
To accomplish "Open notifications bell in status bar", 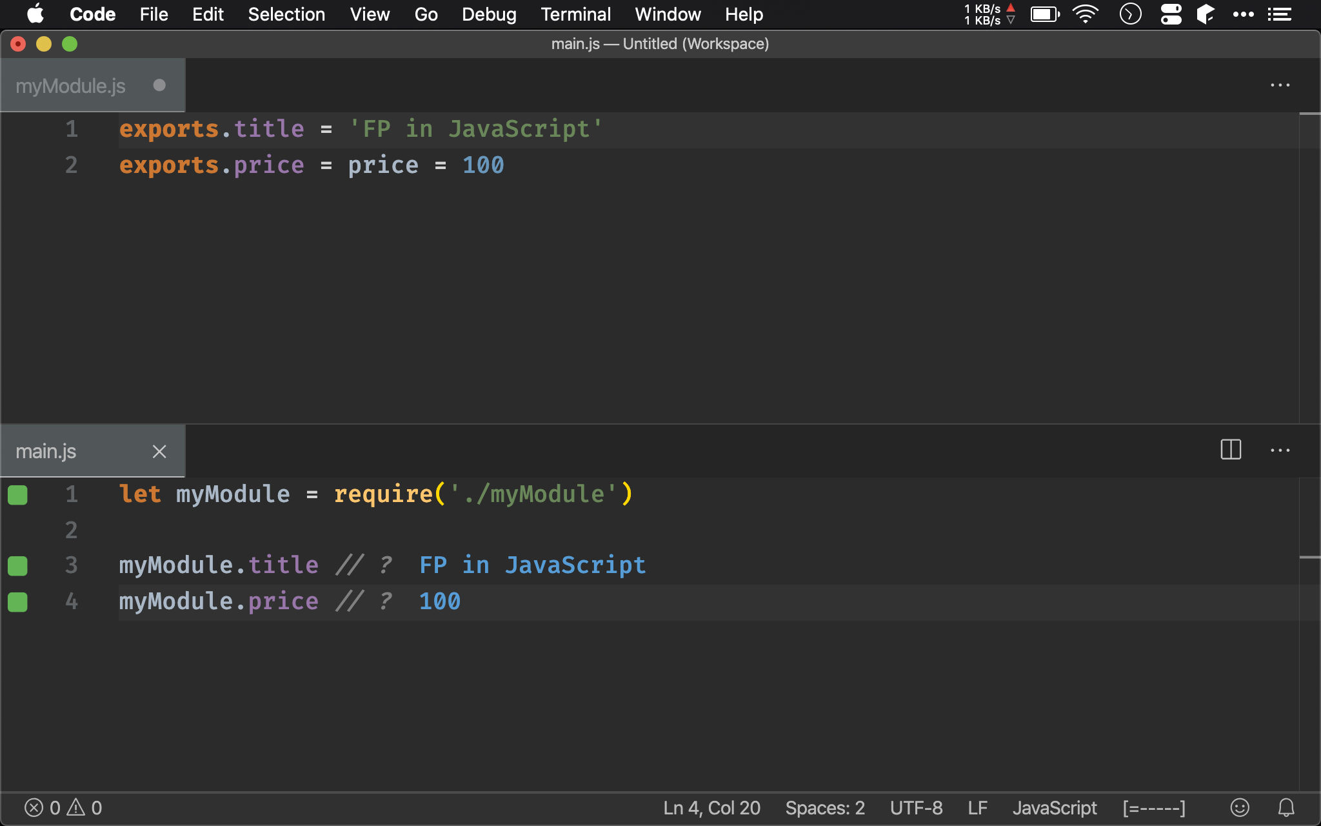I will (x=1286, y=807).
